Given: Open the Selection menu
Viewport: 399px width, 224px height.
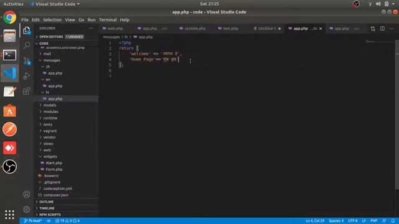Looking at the screenshot, I should (52, 20).
